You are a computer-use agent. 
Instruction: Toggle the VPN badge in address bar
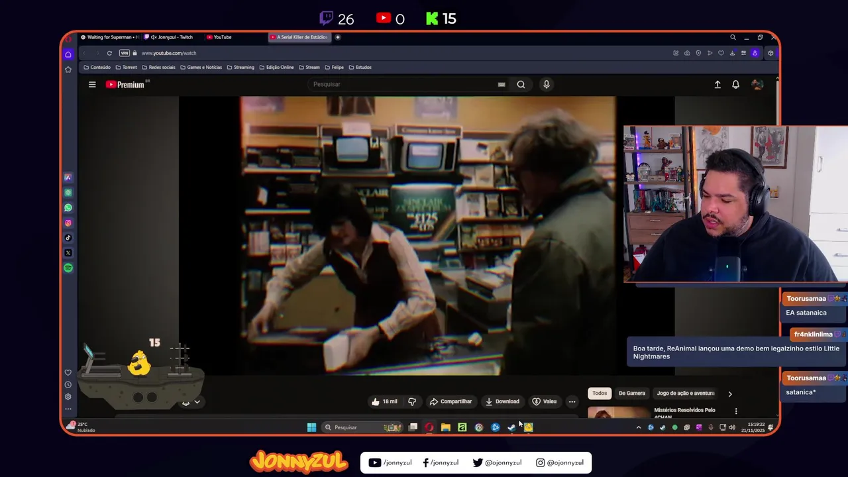(125, 53)
